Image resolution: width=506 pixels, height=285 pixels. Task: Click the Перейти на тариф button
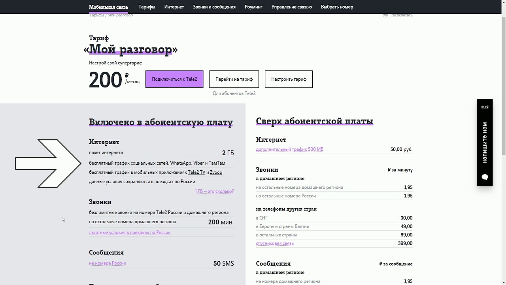pyautogui.click(x=234, y=79)
